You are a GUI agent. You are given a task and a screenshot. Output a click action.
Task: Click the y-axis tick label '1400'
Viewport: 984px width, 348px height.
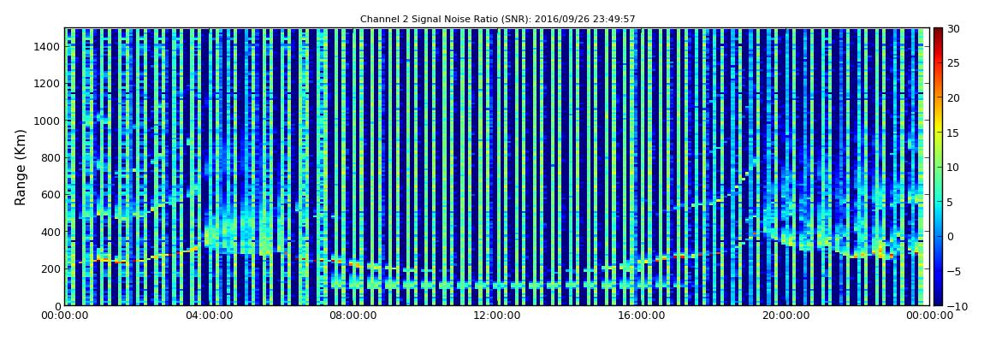[48, 47]
